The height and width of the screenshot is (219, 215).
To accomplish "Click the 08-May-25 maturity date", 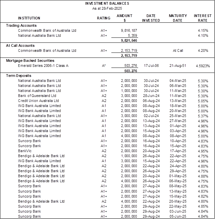I will click(178, 186).
